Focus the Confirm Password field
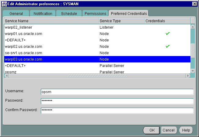Screen dimensions: 199x137 click(117, 110)
